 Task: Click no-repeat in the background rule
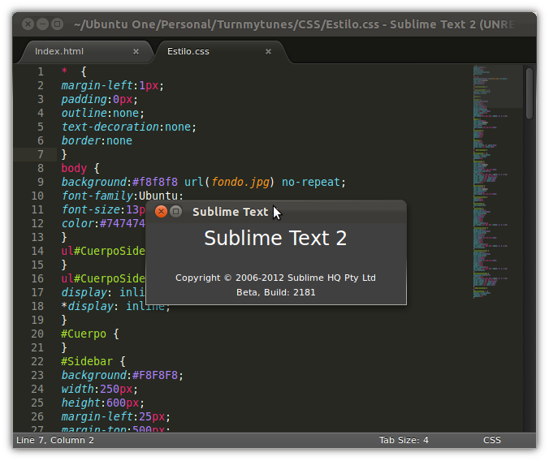point(310,182)
